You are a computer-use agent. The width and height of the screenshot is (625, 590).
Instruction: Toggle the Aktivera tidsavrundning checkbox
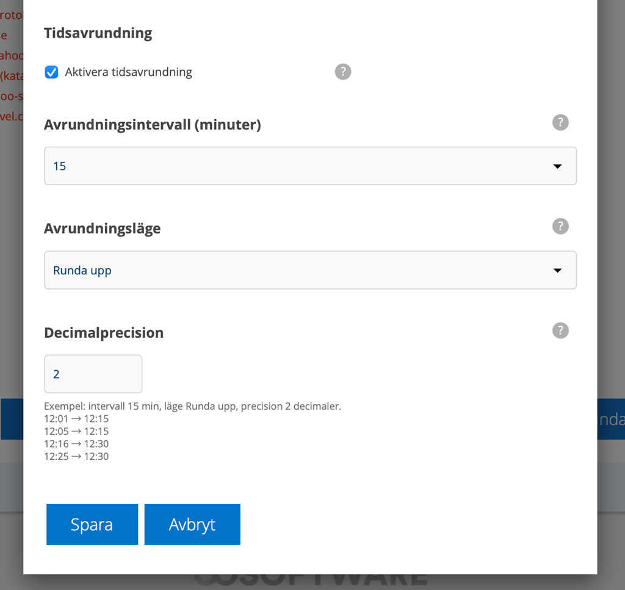click(x=52, y=73)
